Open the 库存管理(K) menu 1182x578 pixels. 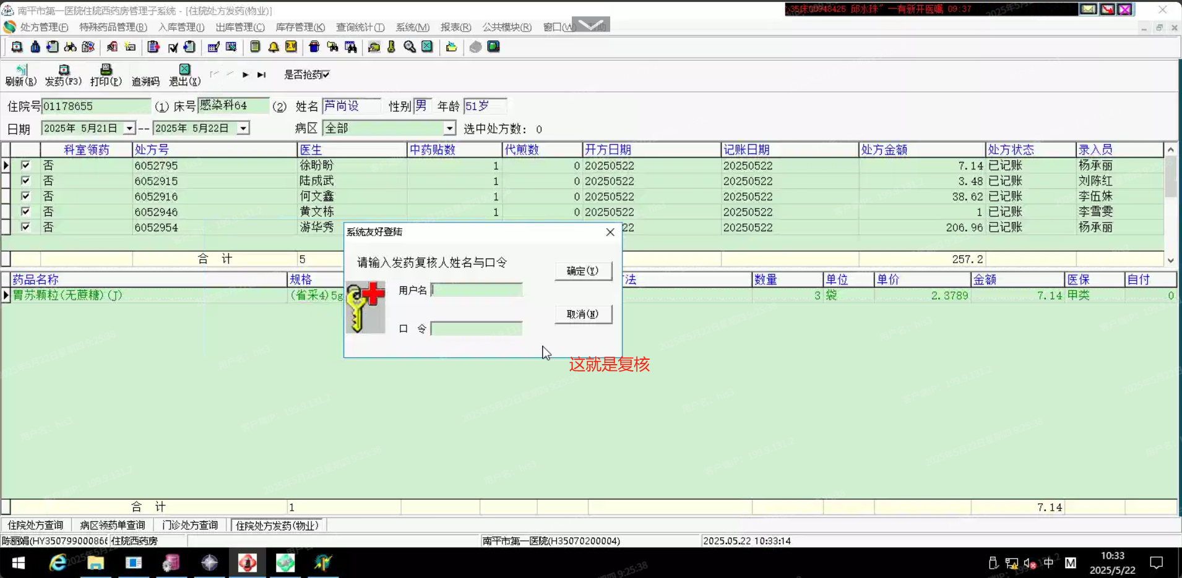click(x=300, y=27)
